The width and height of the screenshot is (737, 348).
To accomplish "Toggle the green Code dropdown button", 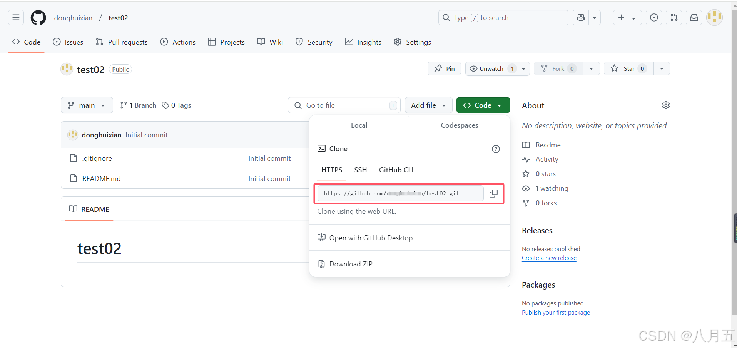I will coord(483,105).
